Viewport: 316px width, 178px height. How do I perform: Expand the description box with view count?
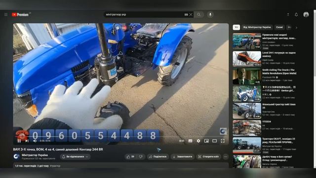pyautogui.click(x=121, y=166)
